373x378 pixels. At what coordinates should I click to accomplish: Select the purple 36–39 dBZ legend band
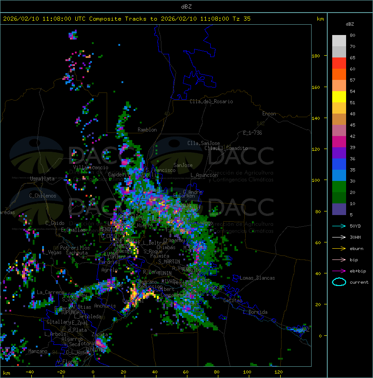click(339, 153)
